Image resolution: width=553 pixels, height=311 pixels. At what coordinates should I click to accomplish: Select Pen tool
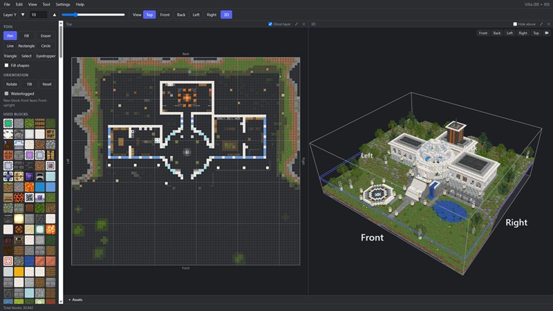click(x=10, y=36)
